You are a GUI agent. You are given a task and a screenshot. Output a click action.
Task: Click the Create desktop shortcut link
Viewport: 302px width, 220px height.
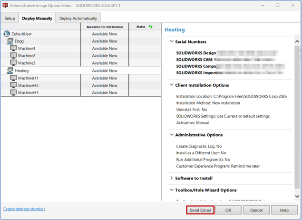point(24,209)
